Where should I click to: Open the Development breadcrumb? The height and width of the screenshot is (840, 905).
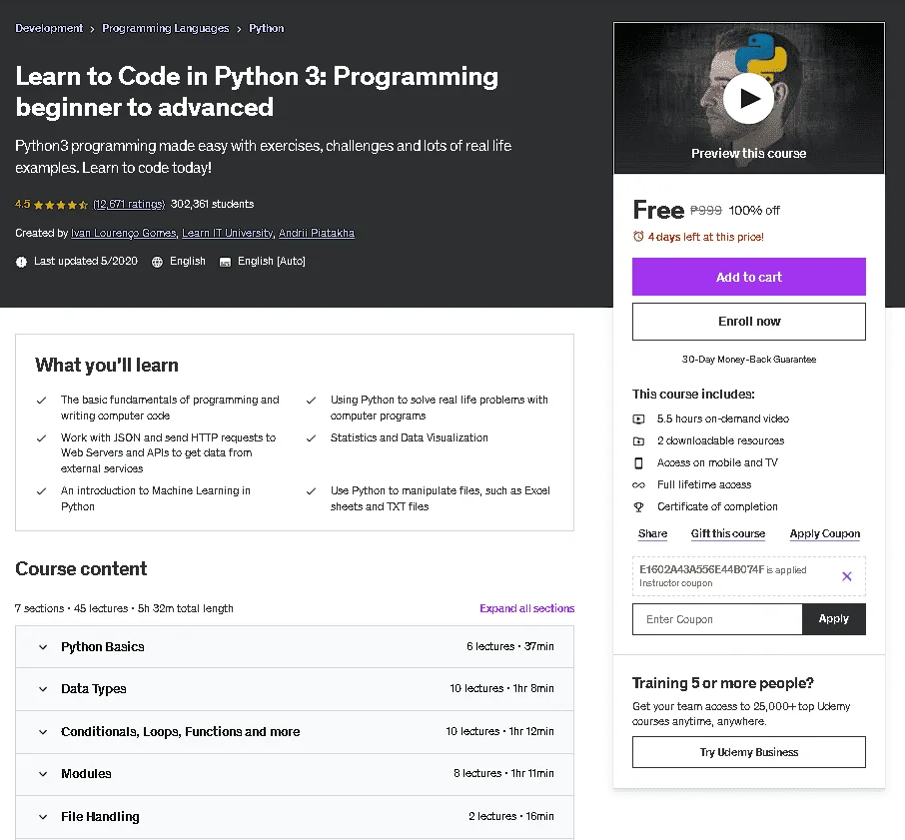point(49,28)
